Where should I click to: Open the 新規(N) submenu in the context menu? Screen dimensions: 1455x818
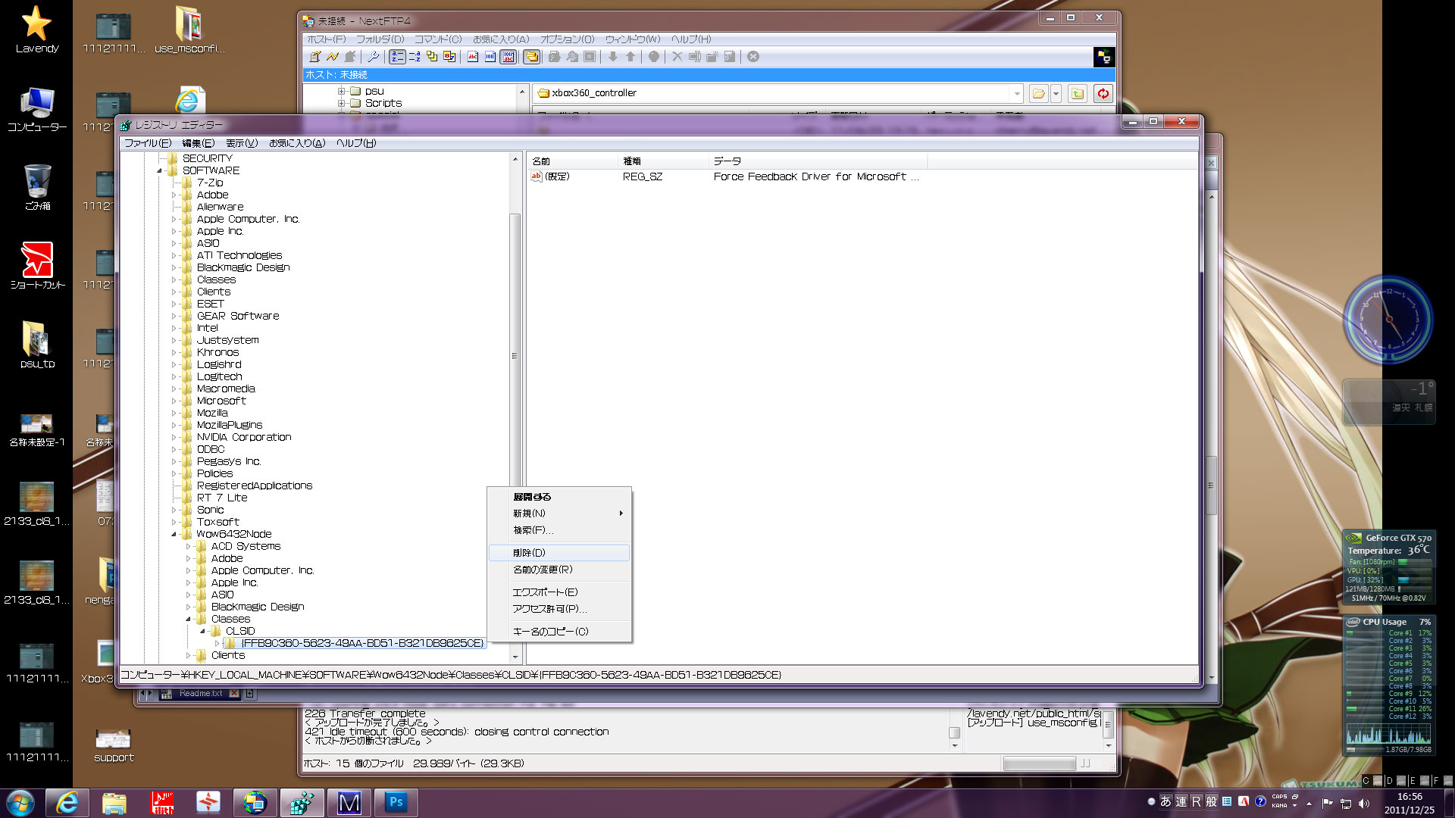coord(559,514)
